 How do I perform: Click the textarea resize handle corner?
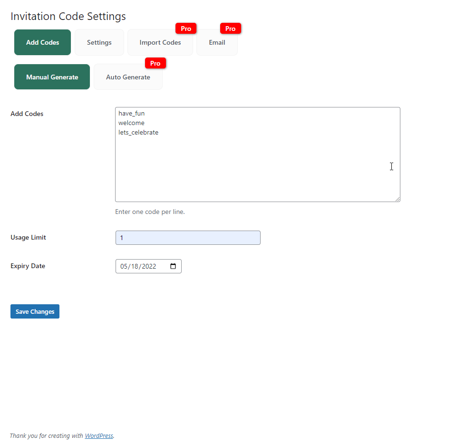coord(398,199)
